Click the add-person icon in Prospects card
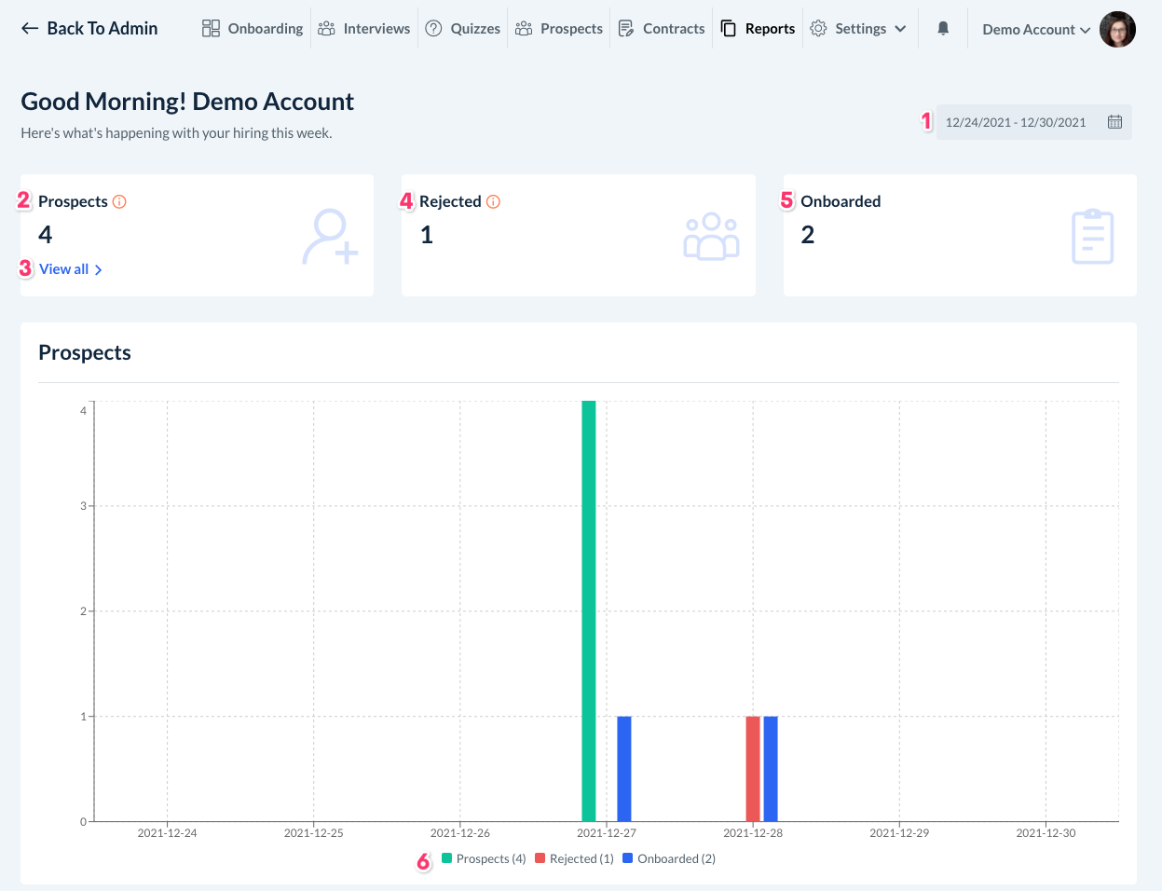1162x891 pixels. pyautogui.click(x=330, y=237)
